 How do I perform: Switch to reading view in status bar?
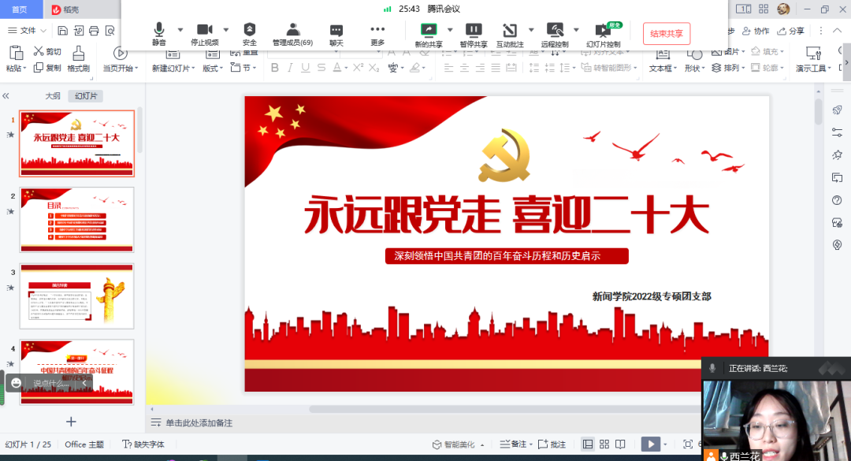tap(620, 444)
